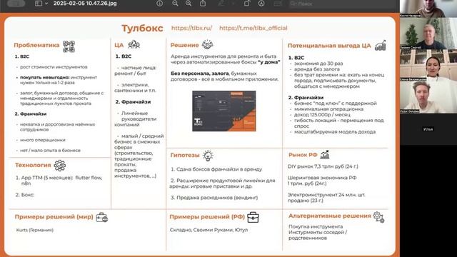
Task: Click 'Электроинструмент 24 млн. шт.' text
Action: [326, 195]
